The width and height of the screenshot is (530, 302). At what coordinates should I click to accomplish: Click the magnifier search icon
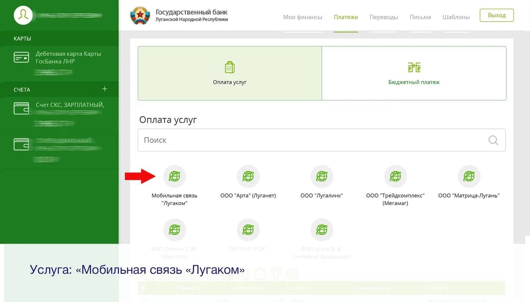click(493, 140)
